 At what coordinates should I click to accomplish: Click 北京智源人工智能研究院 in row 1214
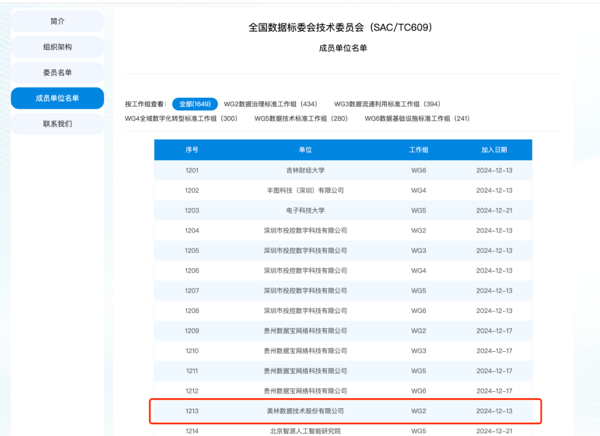(x=305, y=430)
